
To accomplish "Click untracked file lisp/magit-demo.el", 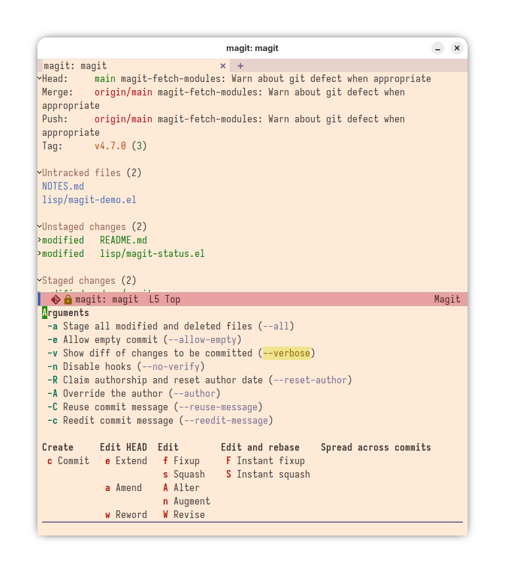I will click(x=89, y=200).
